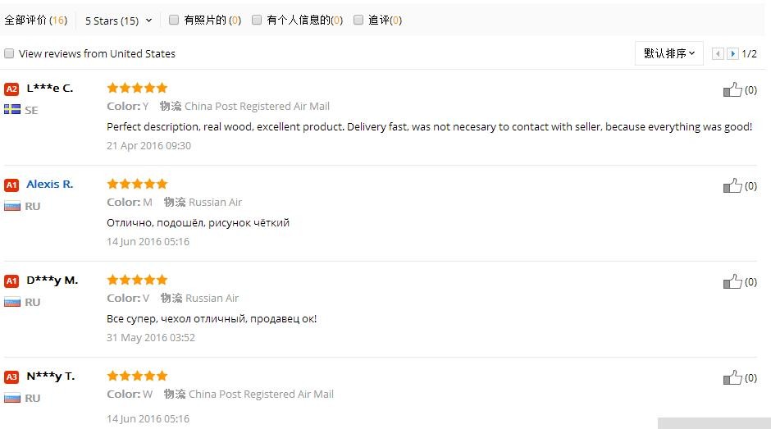The height and width of the screenshot is (429, 771).
Task: Go to previous reviews page arrow
Action: (x=718, y=54)
